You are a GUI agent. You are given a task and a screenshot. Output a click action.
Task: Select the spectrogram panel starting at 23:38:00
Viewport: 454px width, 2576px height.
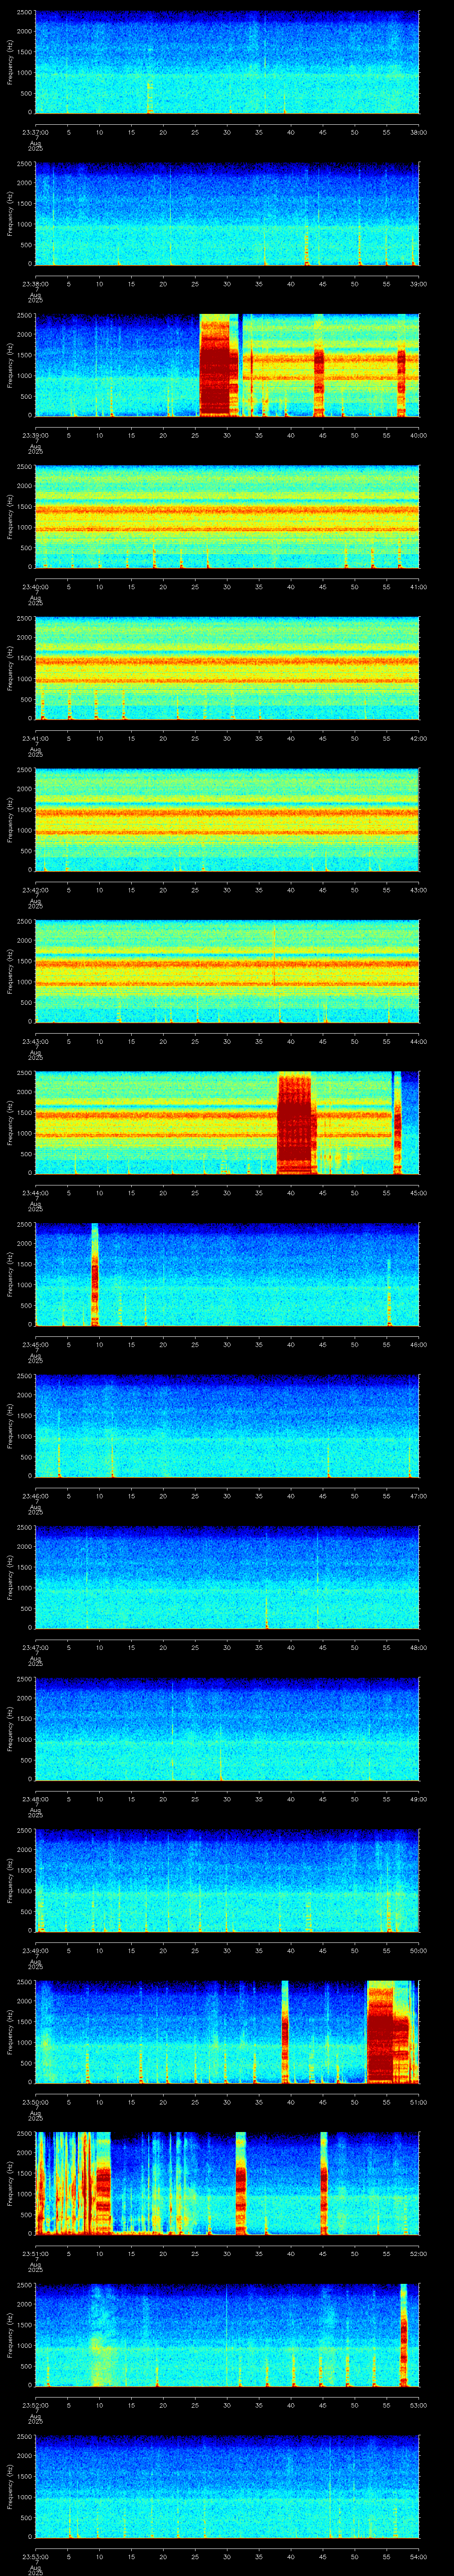tap(227, 214)
